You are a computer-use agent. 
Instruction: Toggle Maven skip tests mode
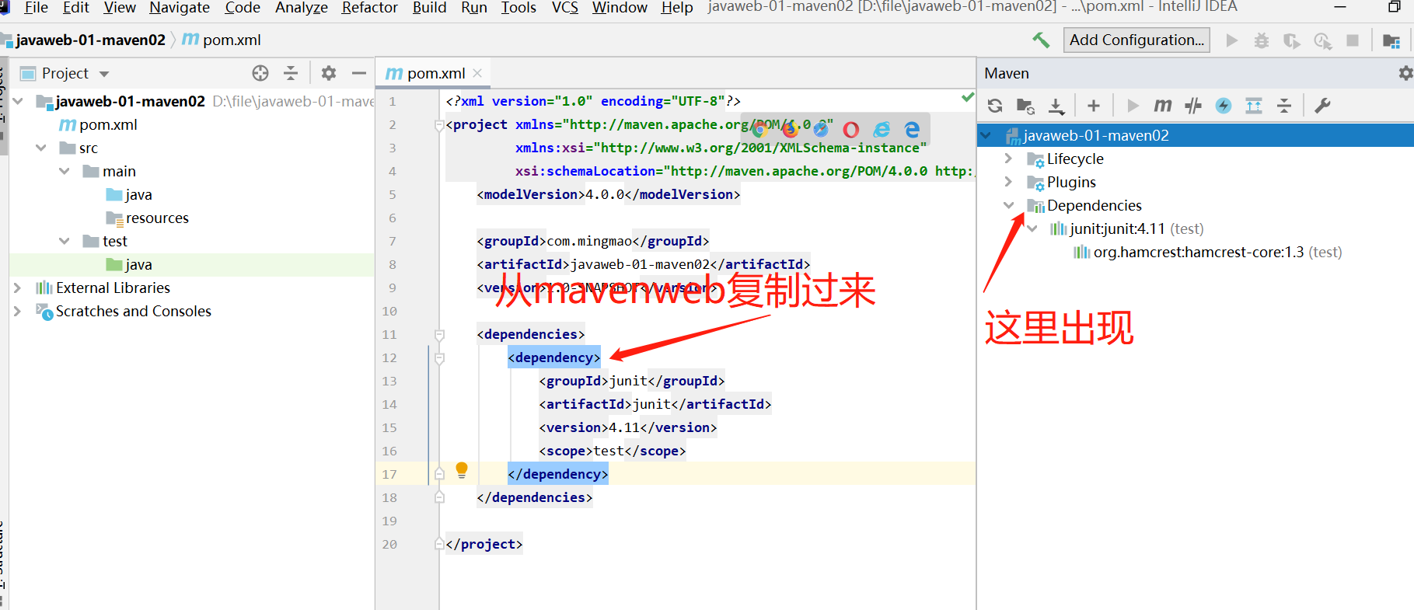pyautogui.click(x=1224, y=106)
